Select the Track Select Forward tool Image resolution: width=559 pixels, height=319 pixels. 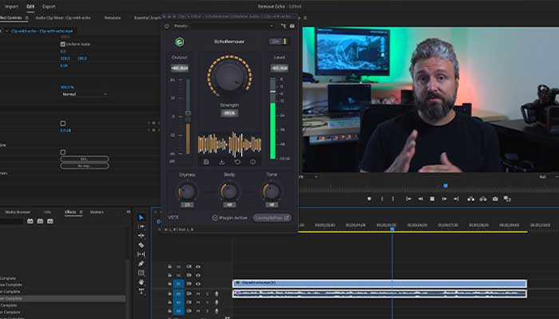click(141, 226)
